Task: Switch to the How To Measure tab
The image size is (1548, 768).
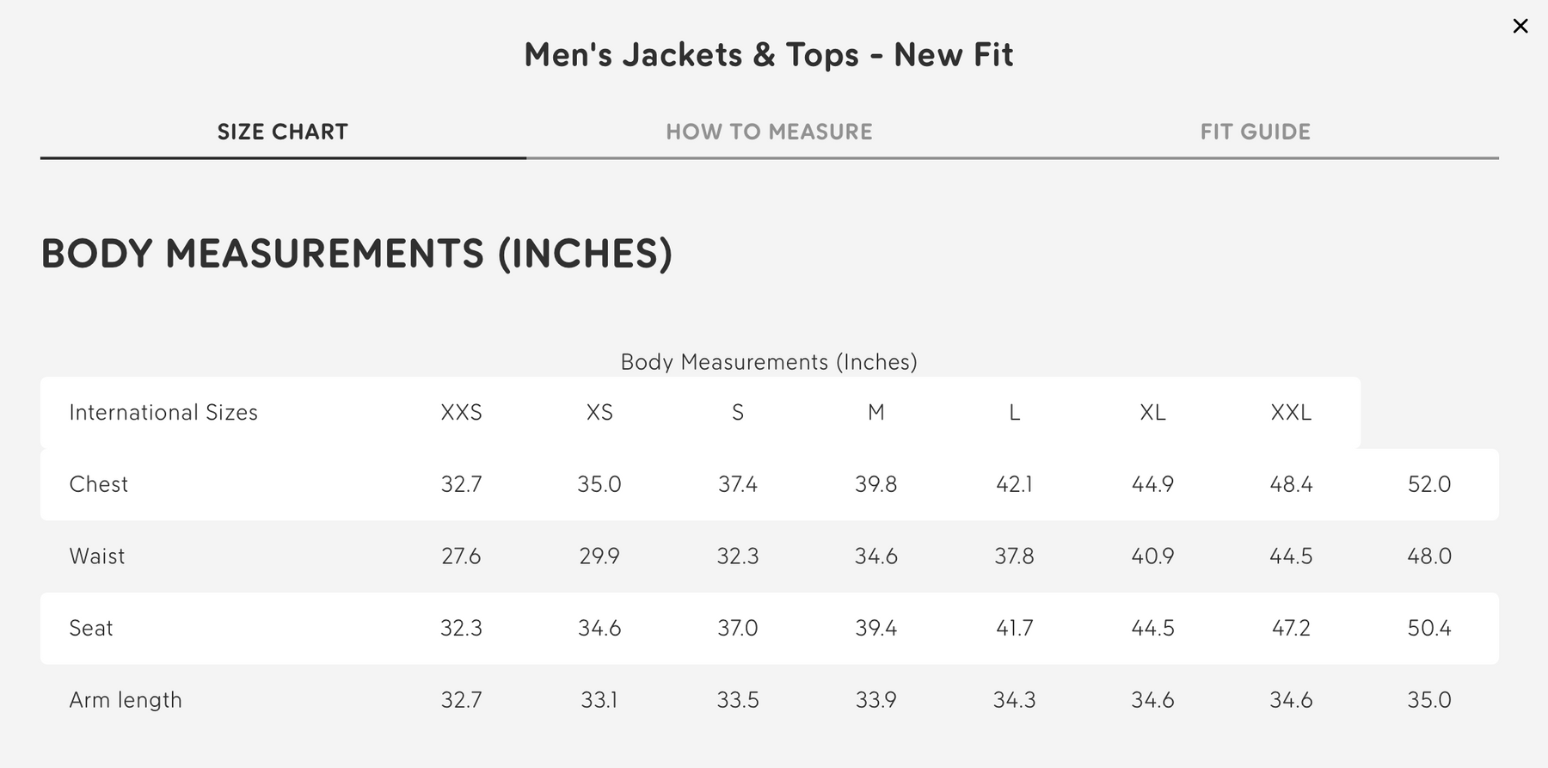Action: click(x=769, y=132)
